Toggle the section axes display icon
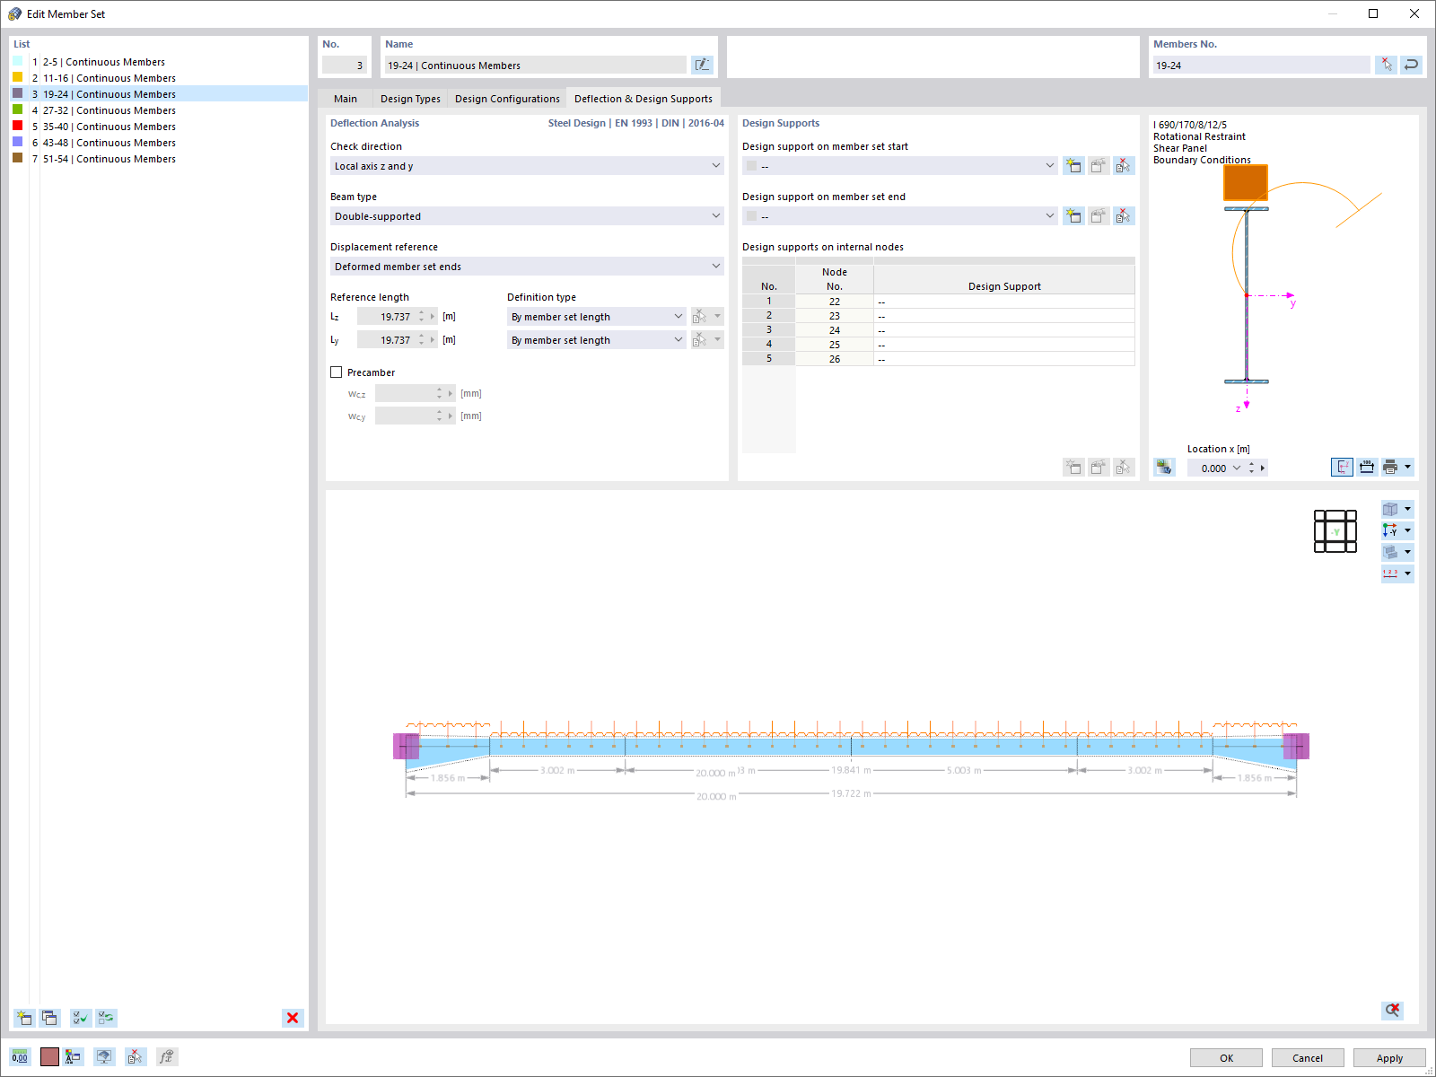1436x1077 pixels. coord(1342,467)
